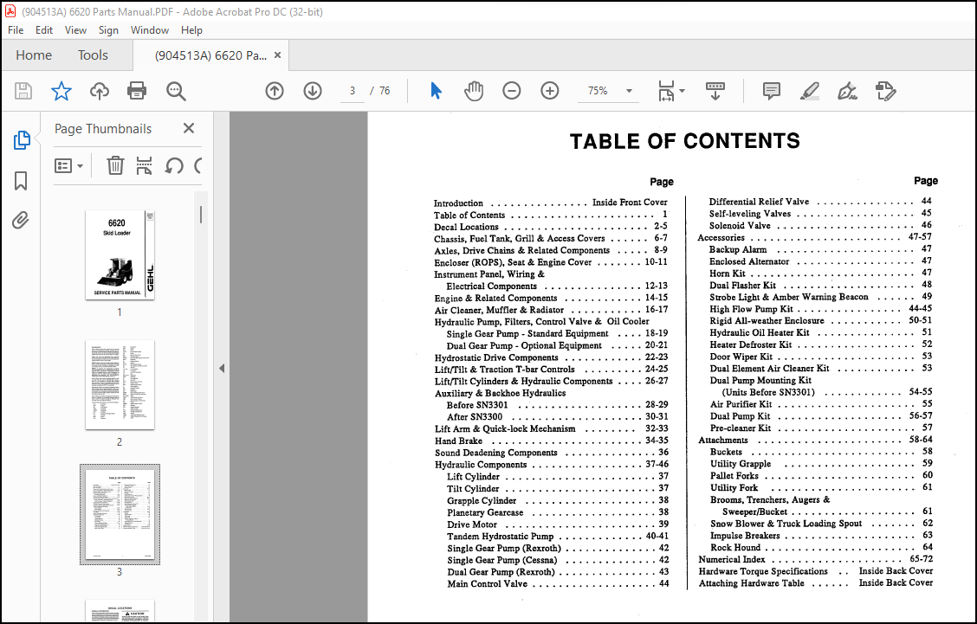Go to the previous page arrow
This screenshot has width=977, height=624.
point(275,91)
